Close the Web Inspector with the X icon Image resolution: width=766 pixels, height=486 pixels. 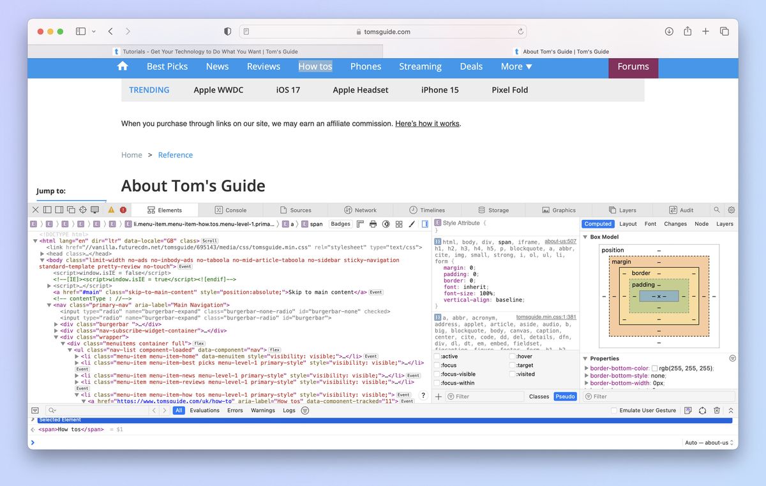click(36, 209)
